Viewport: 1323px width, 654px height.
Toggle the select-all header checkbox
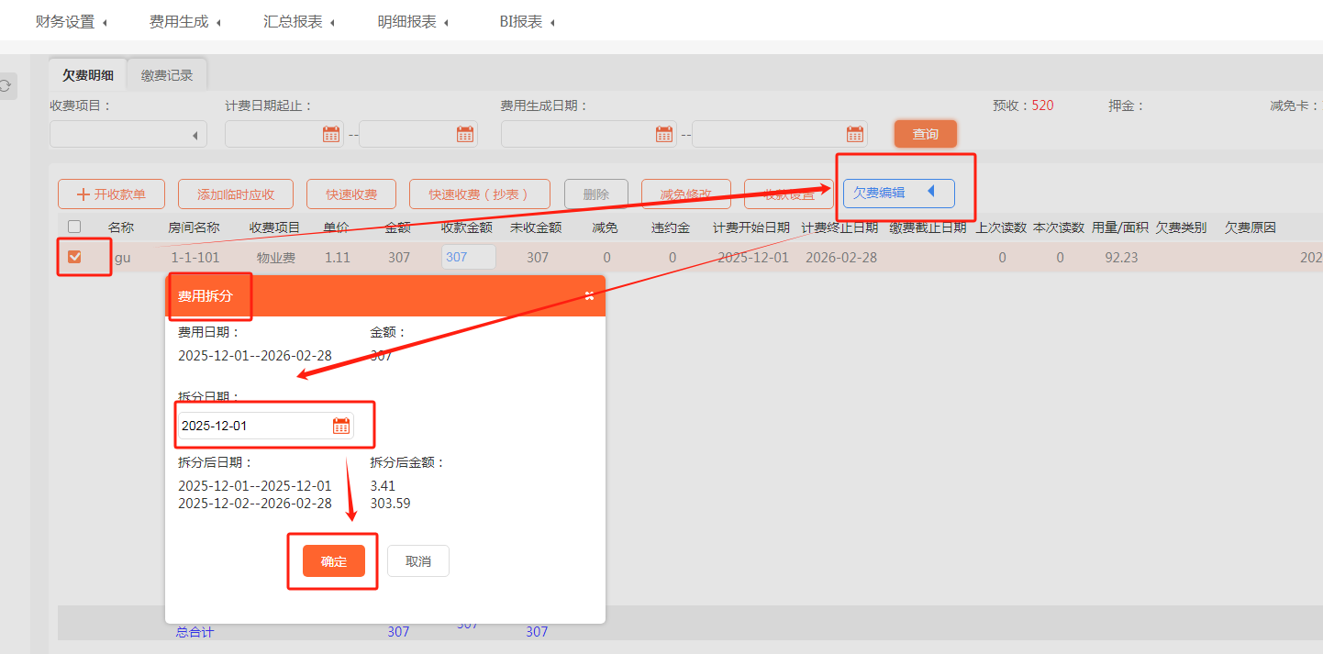pos(74,227)
